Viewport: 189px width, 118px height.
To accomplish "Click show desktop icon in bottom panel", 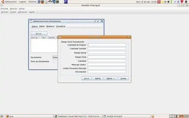I will coord(2,116).
